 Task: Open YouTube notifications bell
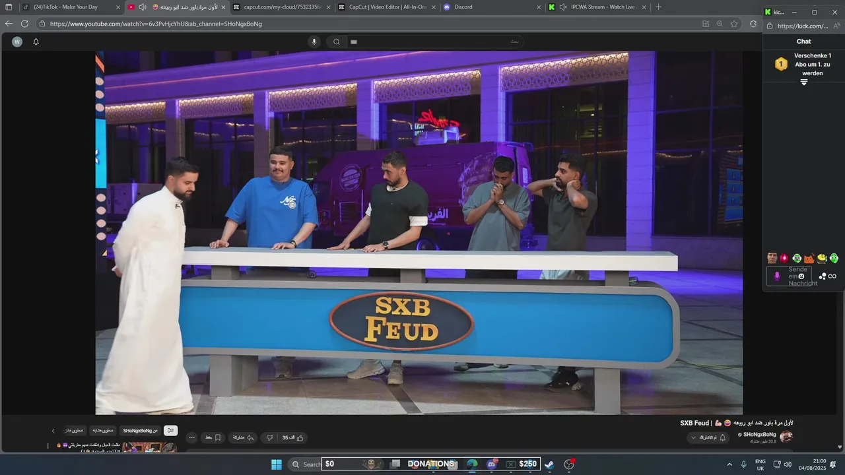click(36, 42)
